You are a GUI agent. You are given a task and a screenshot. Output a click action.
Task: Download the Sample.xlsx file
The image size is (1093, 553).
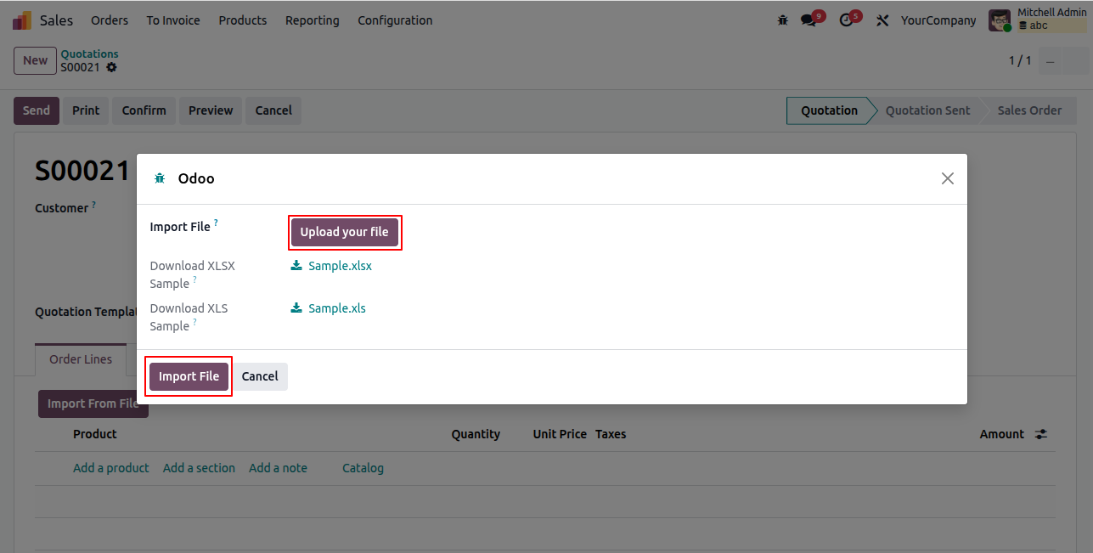tap(331, 266)
